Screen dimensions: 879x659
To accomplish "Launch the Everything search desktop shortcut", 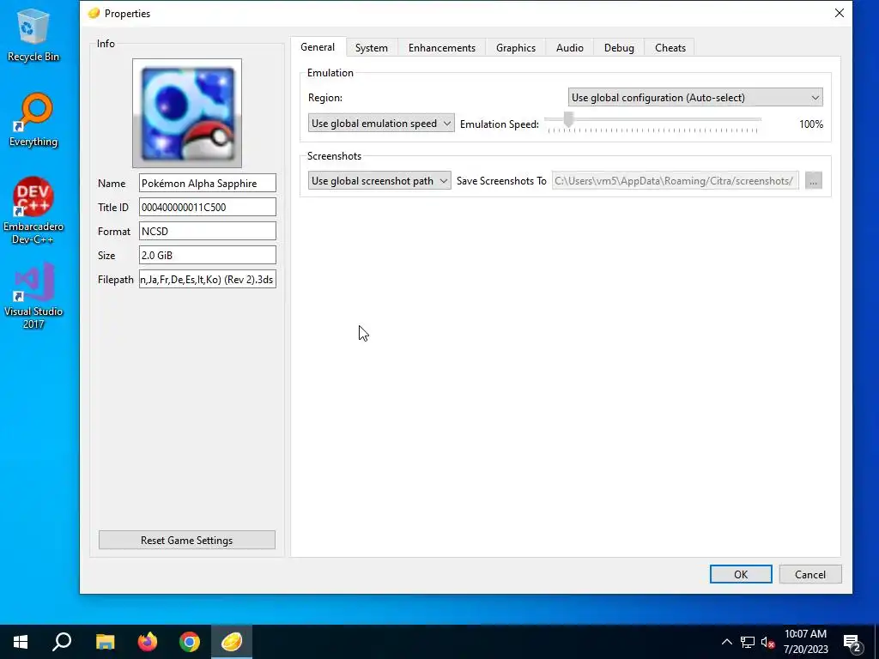I will 33,120.
